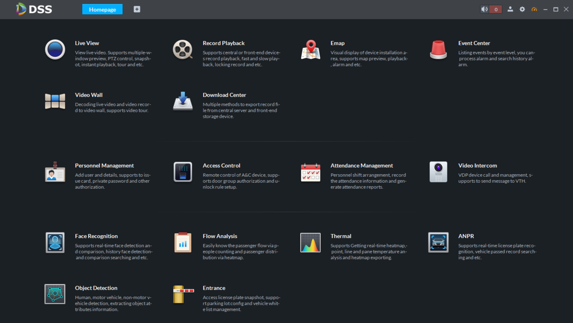This screenshot has height=323, width=573.
Task: Open Record Playback film reel icon
Action: click(x=182, y=49)
